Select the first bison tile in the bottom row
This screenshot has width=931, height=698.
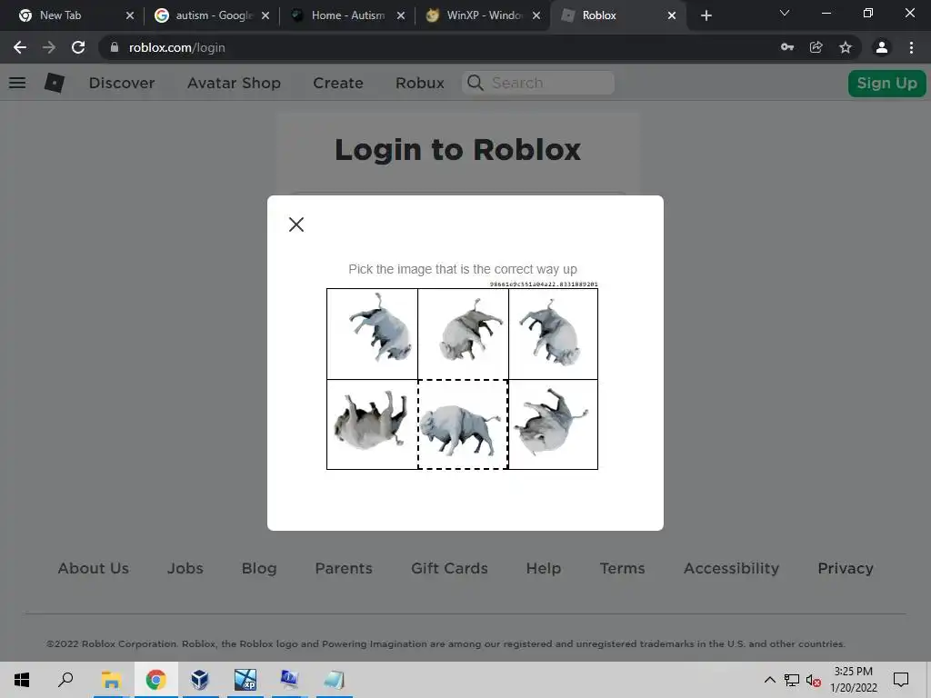click(x=372, y=424)
